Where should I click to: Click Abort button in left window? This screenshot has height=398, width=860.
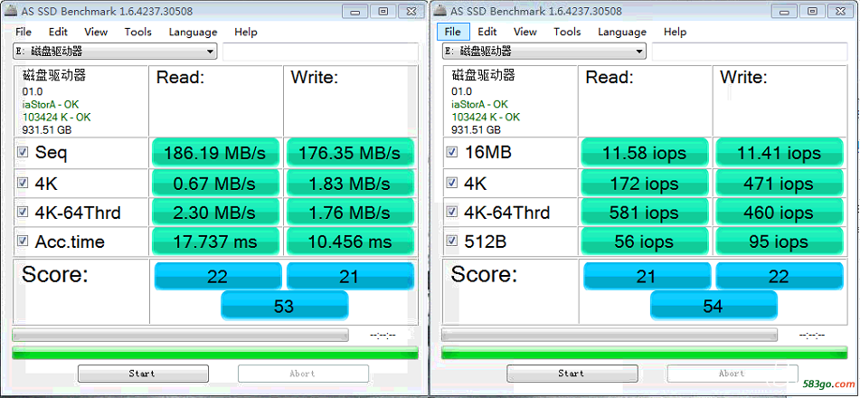303,374
